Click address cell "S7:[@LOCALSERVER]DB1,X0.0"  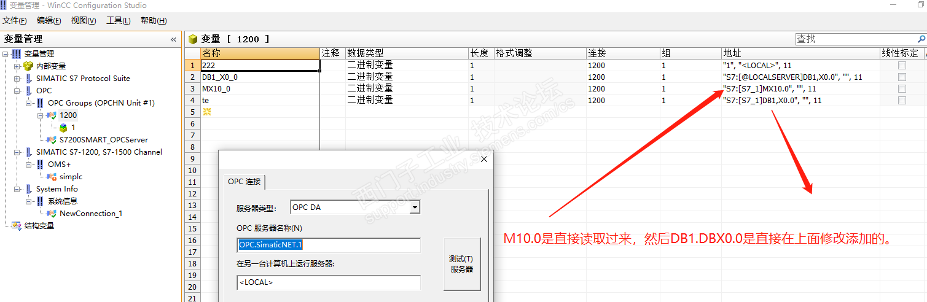pyautogui.click(x=801, y=77)
